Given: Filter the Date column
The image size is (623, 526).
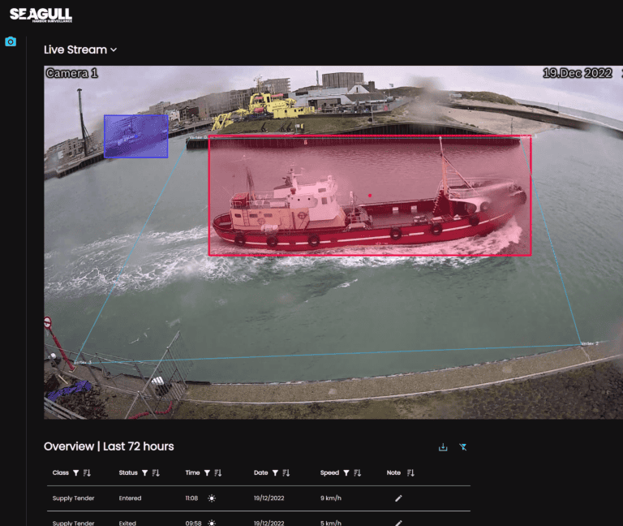Looking at the screenshot, I should [x=275, y=472].
